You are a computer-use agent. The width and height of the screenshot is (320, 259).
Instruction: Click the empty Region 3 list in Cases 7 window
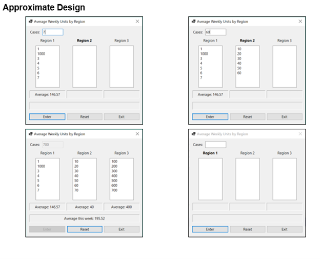[122, 67]
